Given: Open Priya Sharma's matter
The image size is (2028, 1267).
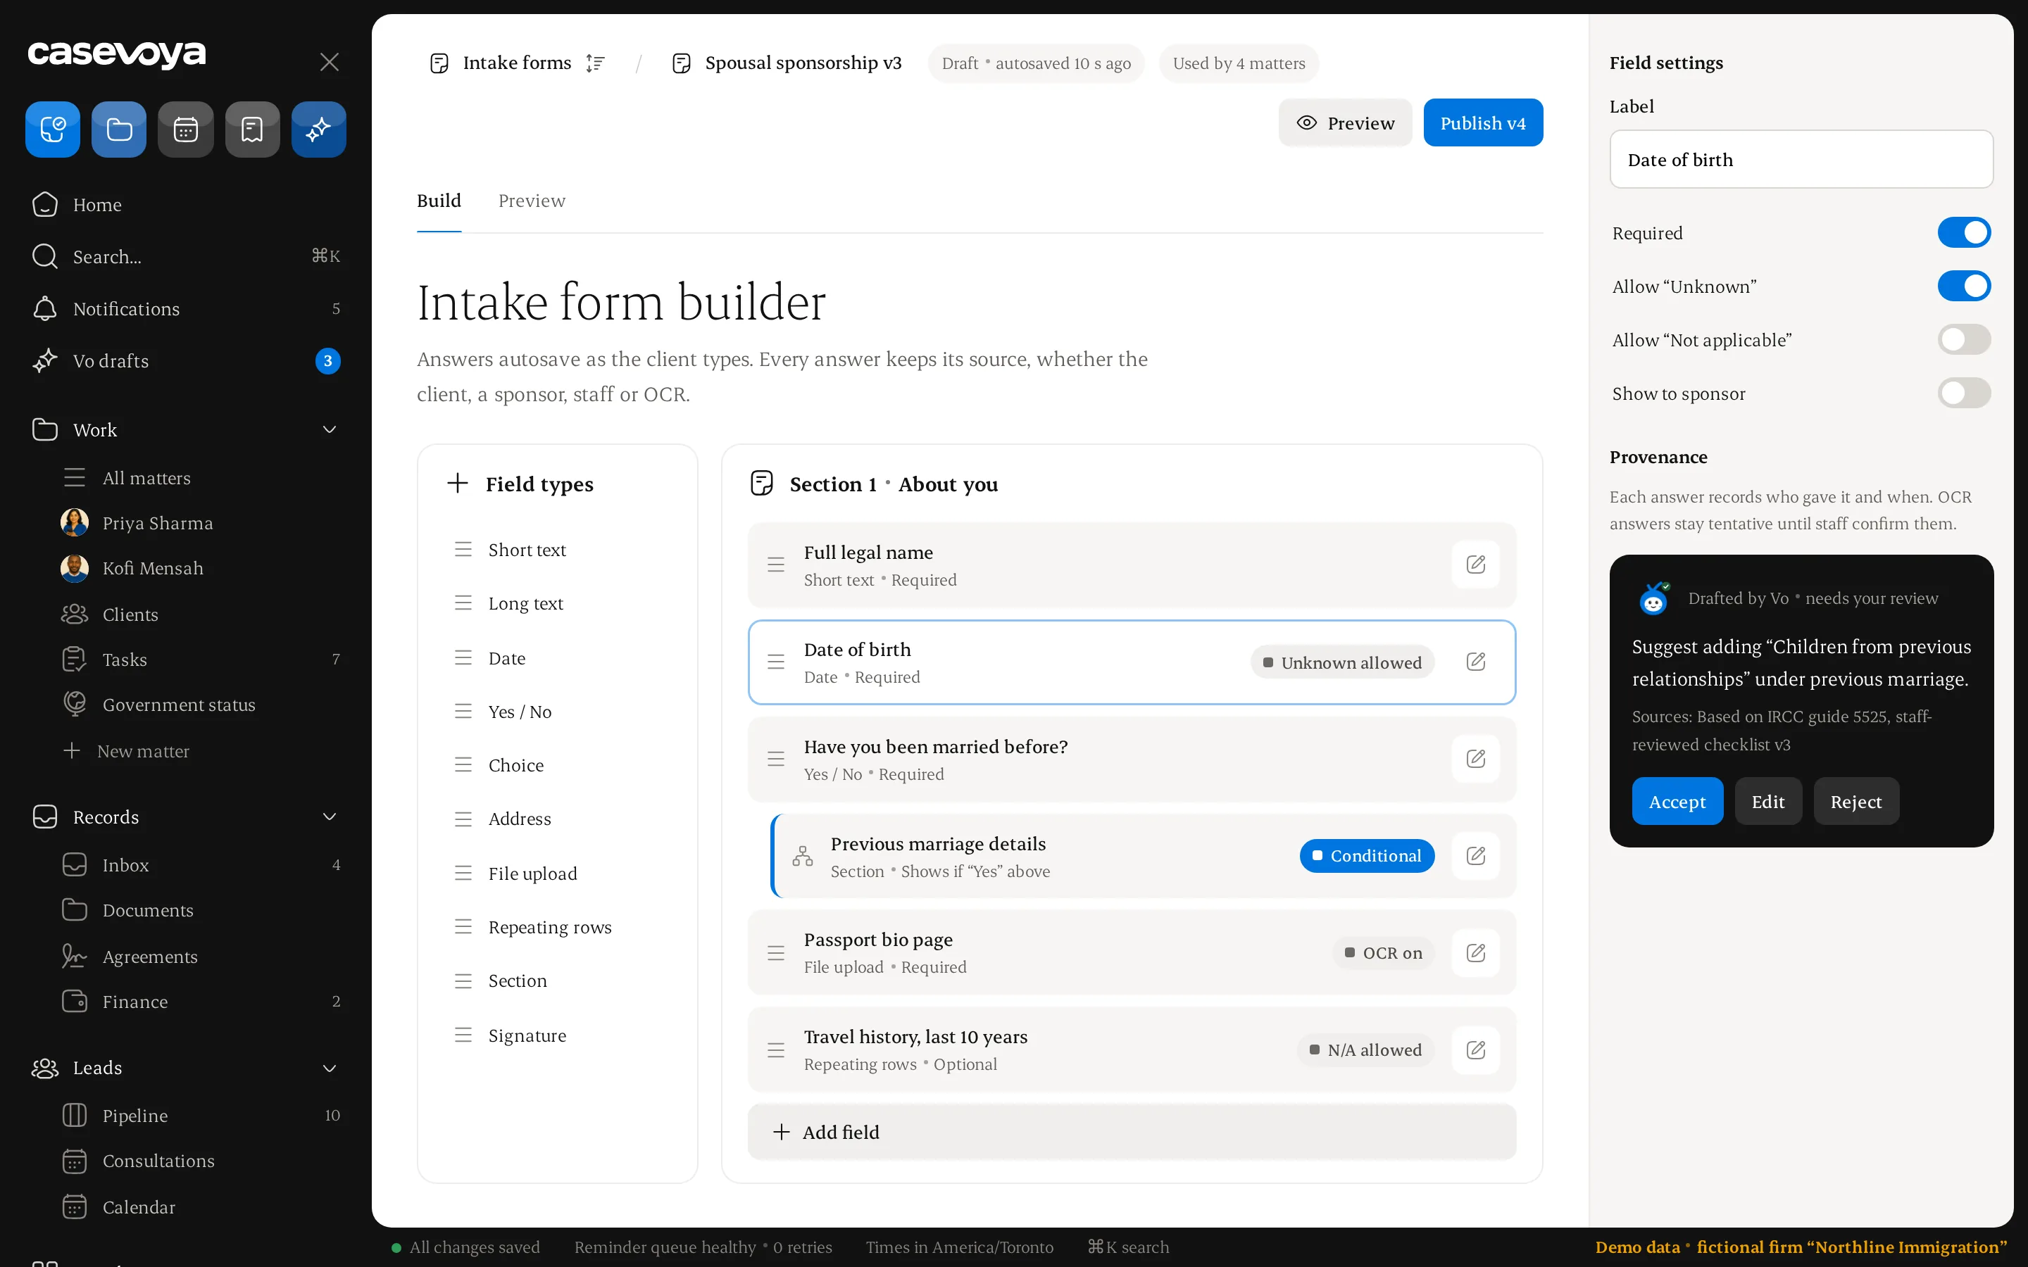Looking at the screenshot, I should (201, 523).
